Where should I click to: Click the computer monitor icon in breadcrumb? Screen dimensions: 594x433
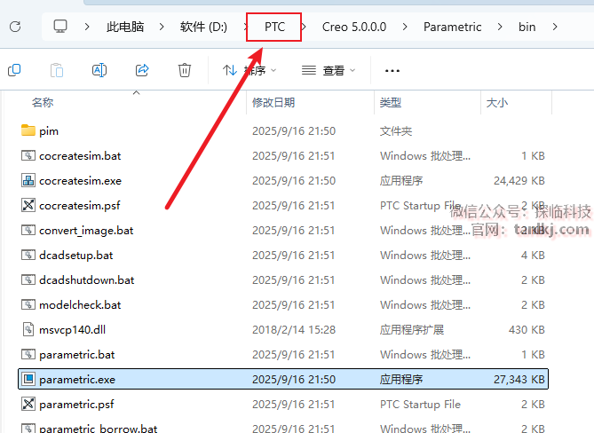pos(60,27)
